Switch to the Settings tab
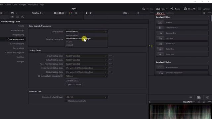The width and height of the screenshot is (212, 119). tap(170, 13)
